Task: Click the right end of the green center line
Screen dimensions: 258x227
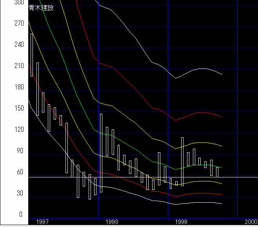Action: 222,168
